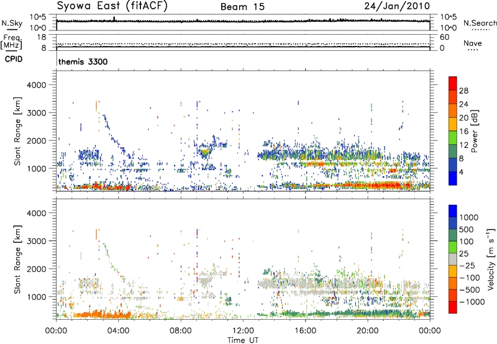Click the "Nave" legend label
497x344 pixels.
pyautogui.click(x=472, y=43)
